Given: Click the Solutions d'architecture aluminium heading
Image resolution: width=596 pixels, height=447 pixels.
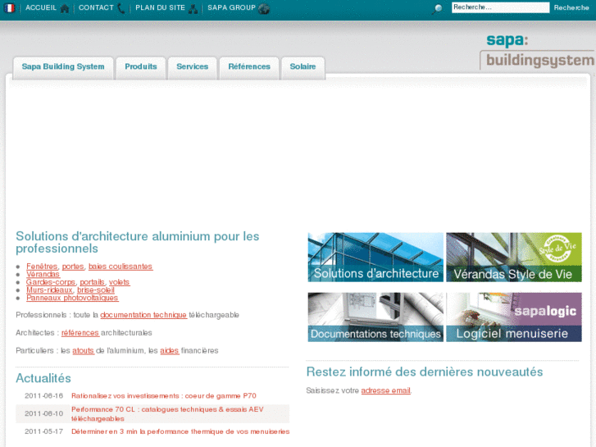Looking at the screenshot, I should click(137, 242).
